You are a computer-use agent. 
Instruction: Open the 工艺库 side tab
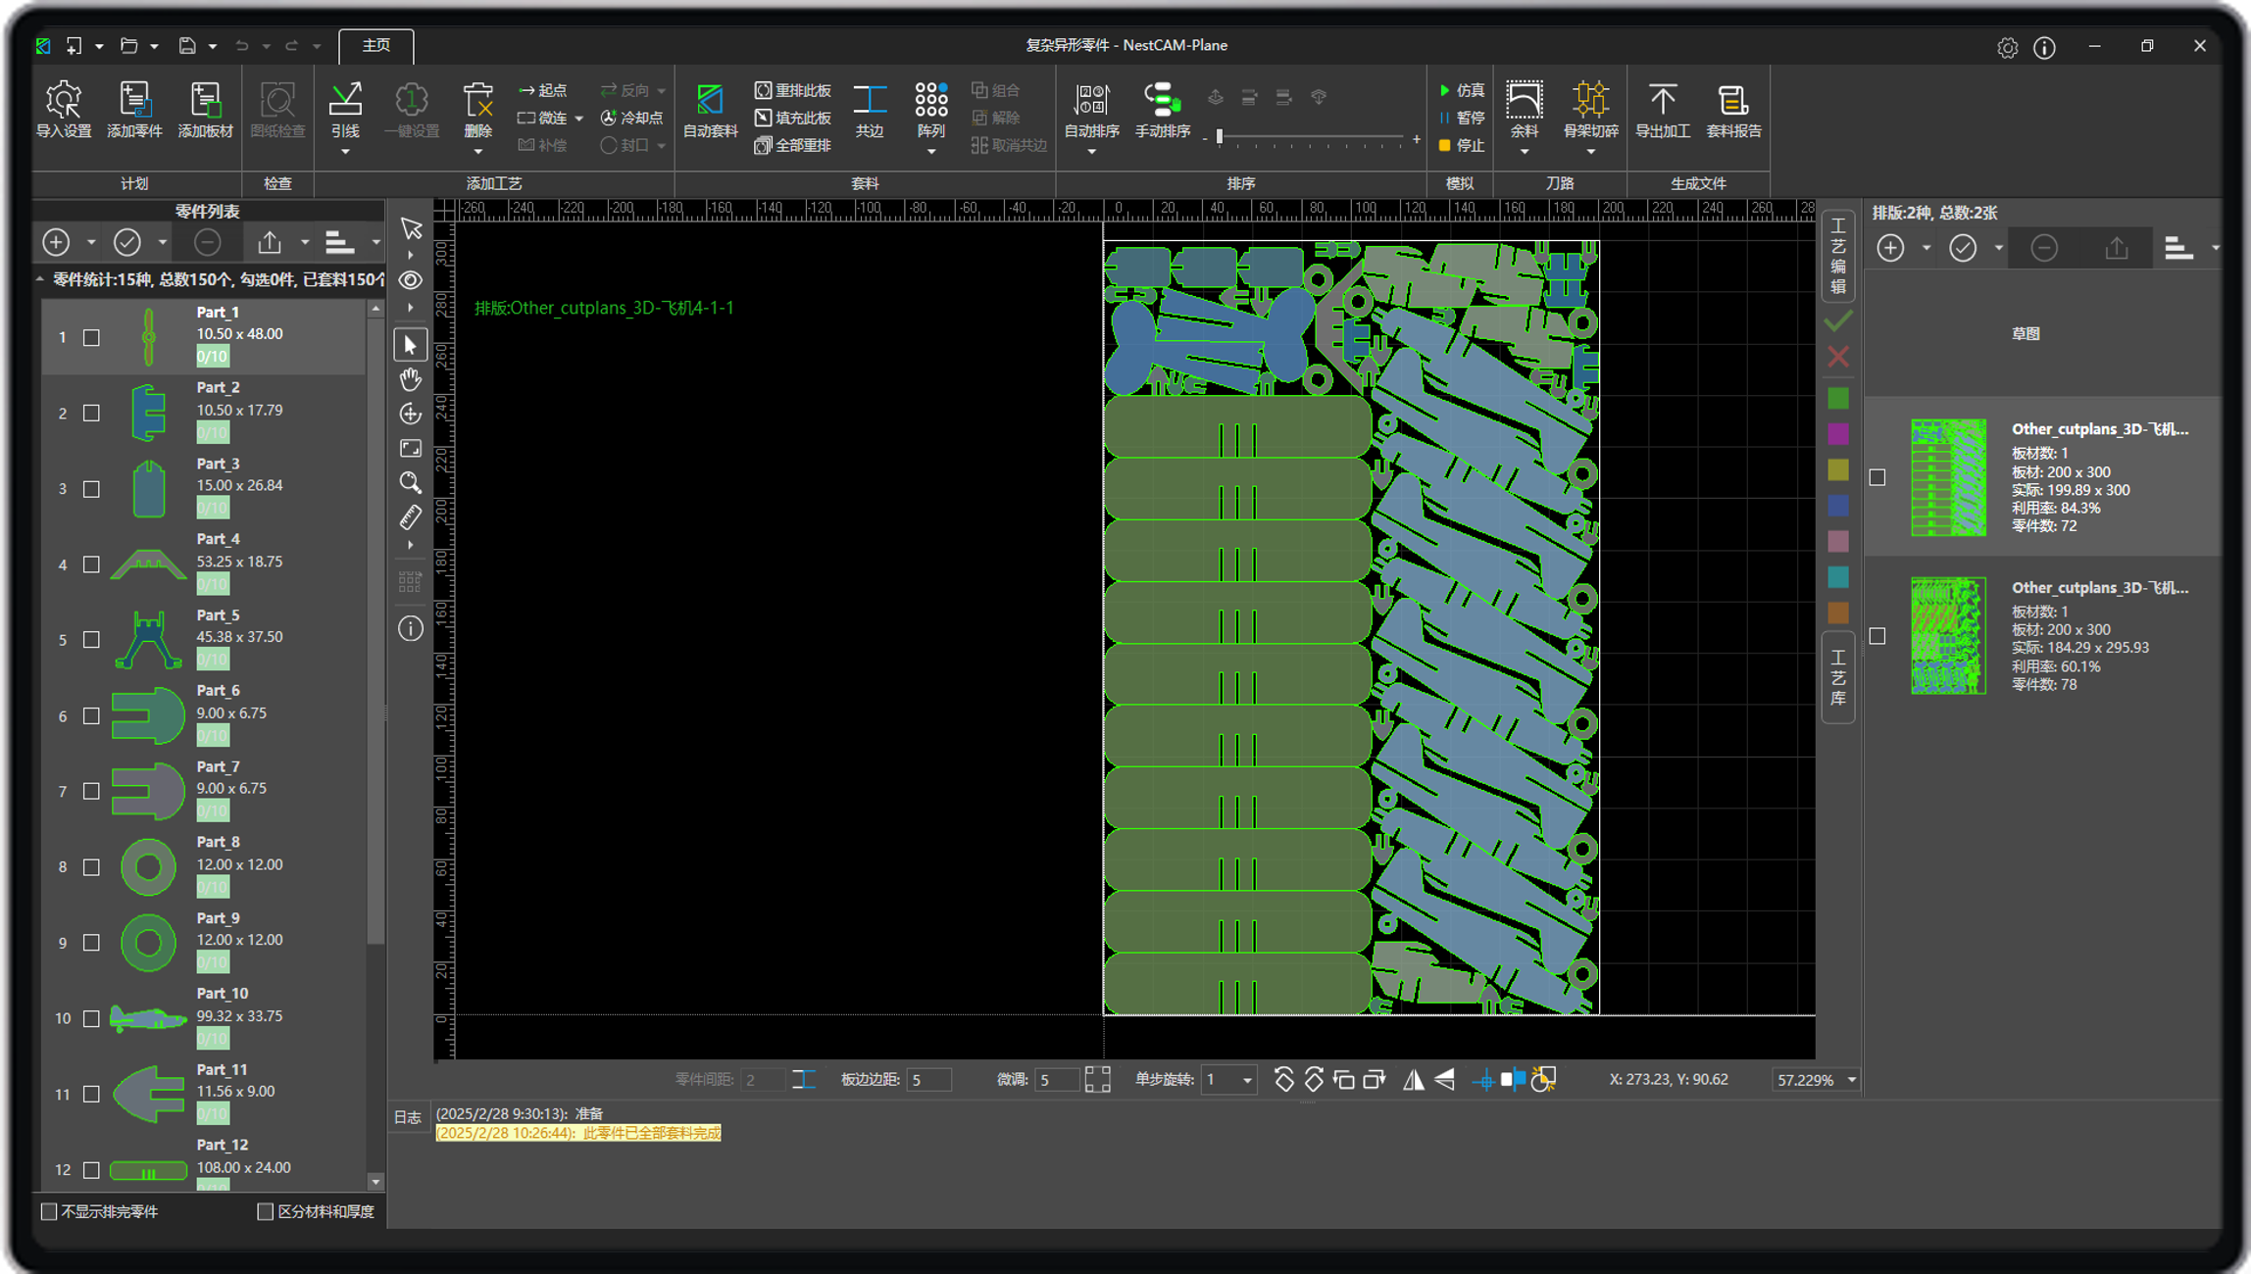[1838, 677]
